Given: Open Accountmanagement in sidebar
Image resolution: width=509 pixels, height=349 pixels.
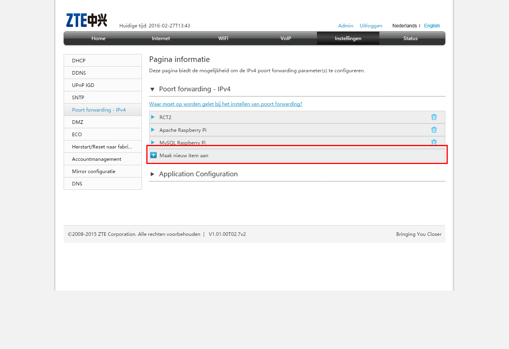Looking at the screenshot, I should (x=103, y=159).
